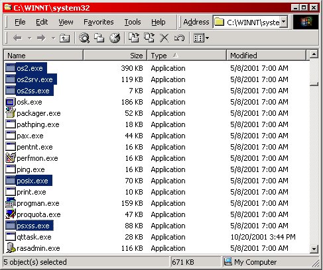Sort files by the Size column

click(x=115, y=56)
